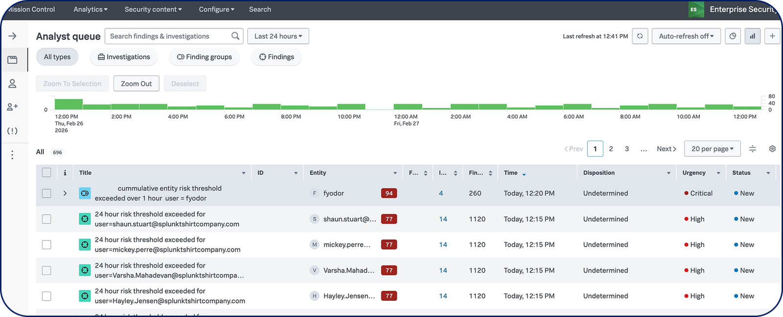783x317 pixels.
Task: Open the table settings gear icon
Action: (x=772, y=149)
